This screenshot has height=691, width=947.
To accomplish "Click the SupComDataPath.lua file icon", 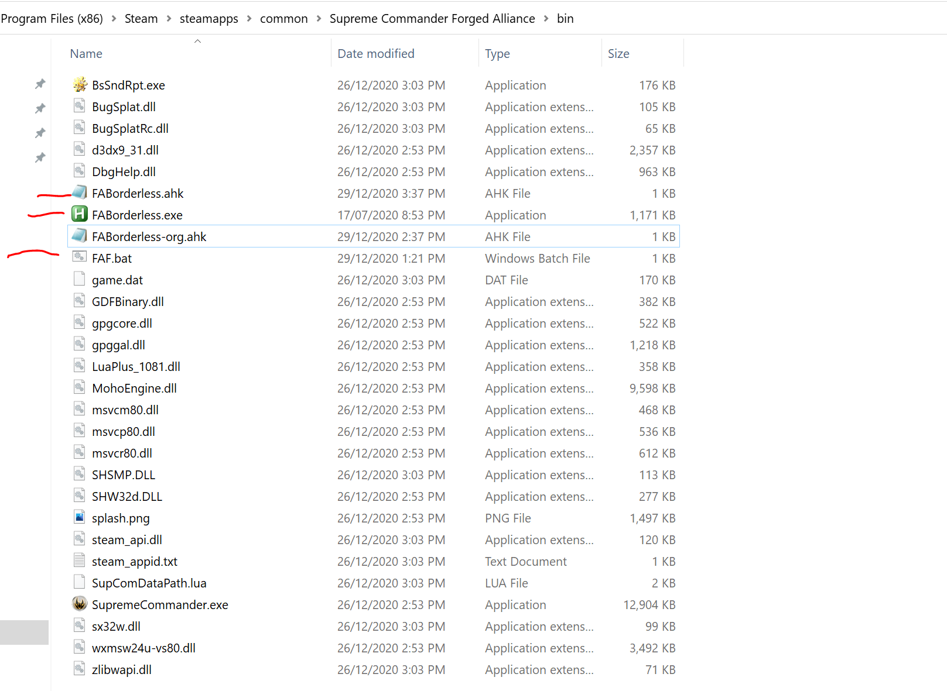I will pyautogui.click(x=80, y=582).
